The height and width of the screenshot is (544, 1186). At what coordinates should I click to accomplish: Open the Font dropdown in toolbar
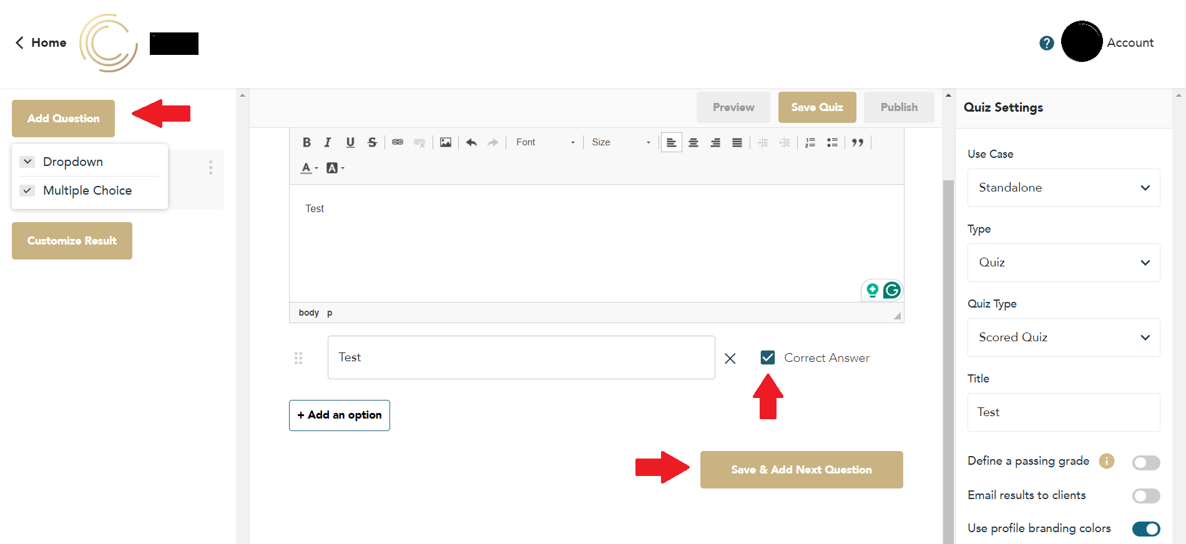[x=544, y=142]
